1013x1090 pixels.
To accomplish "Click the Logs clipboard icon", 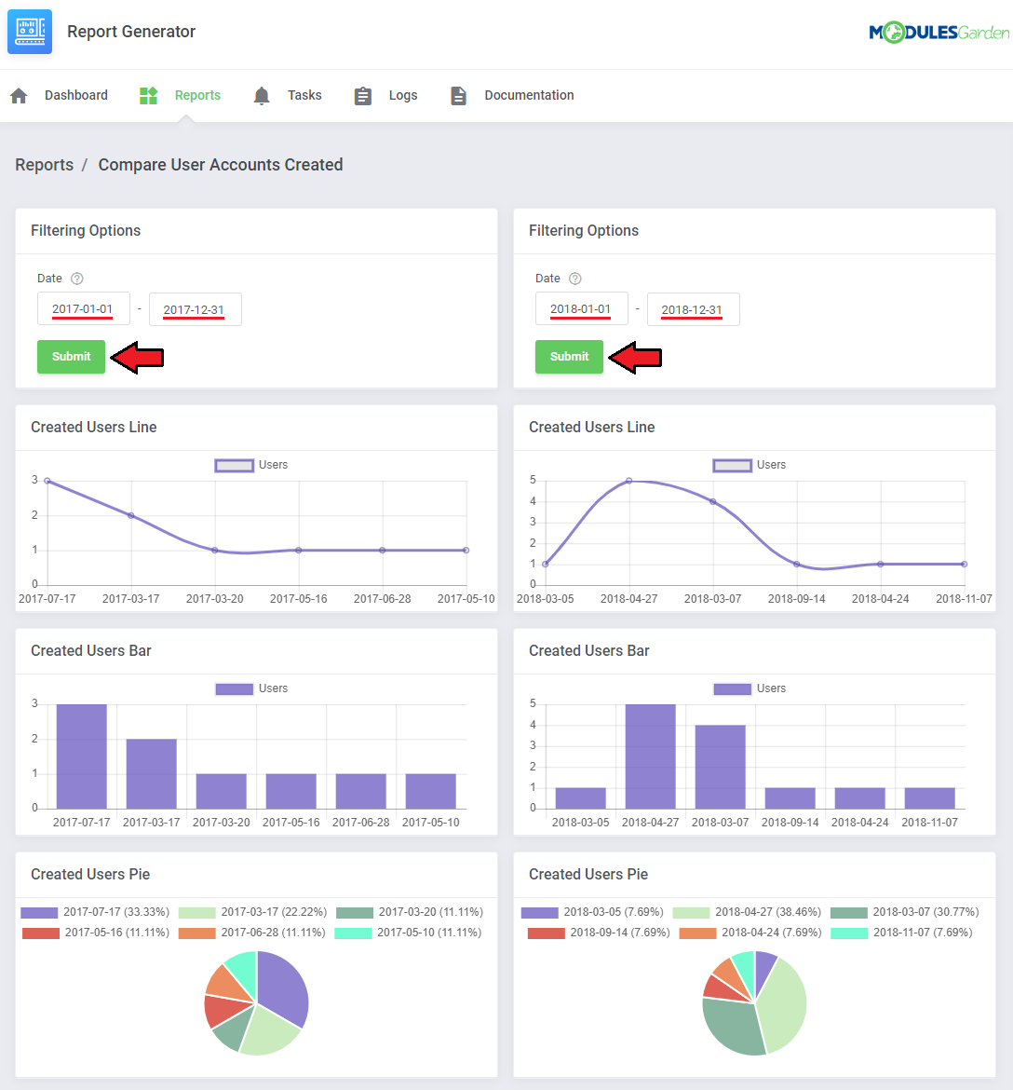I will (x=363, y=95).
